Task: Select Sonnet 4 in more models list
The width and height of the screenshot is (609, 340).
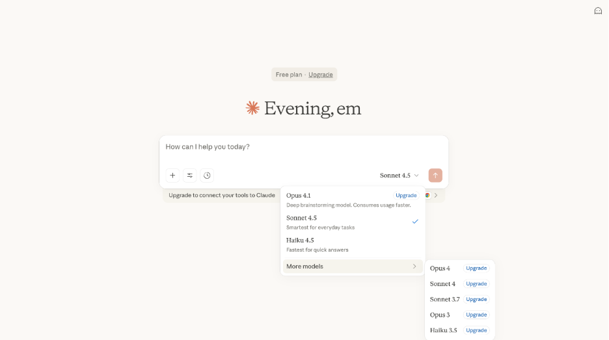Action: click(x=459, y=283)
